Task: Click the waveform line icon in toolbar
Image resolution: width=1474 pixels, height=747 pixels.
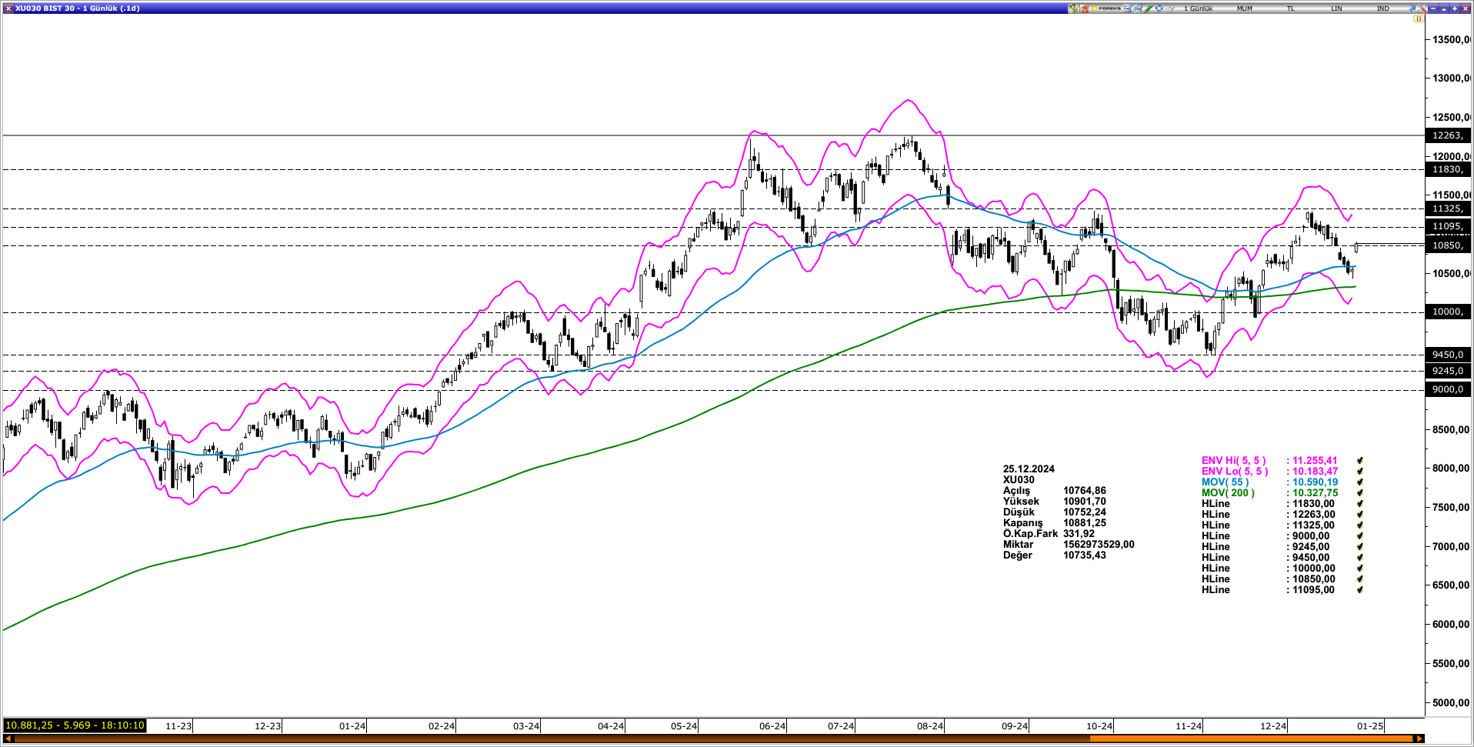Action: tap(1170, 8)
